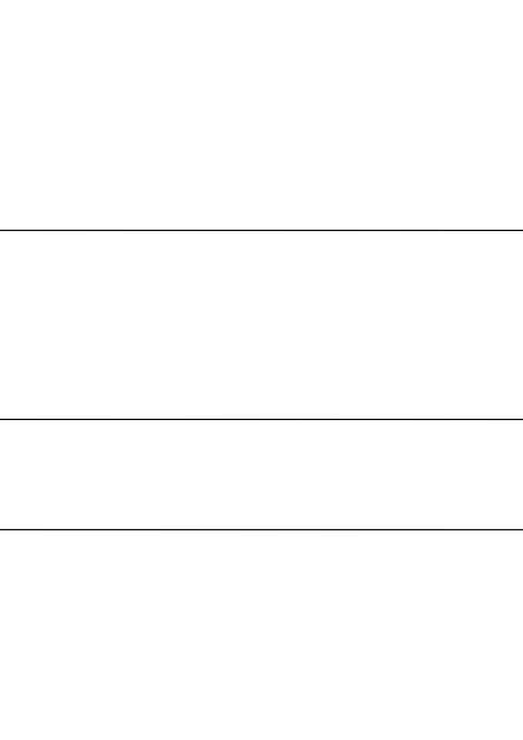Image resolution: width=523 pixels, height=740 pixels.
Task: Click the third horizontal divider line
Action: pyautogui.click(x=261, y=530)
